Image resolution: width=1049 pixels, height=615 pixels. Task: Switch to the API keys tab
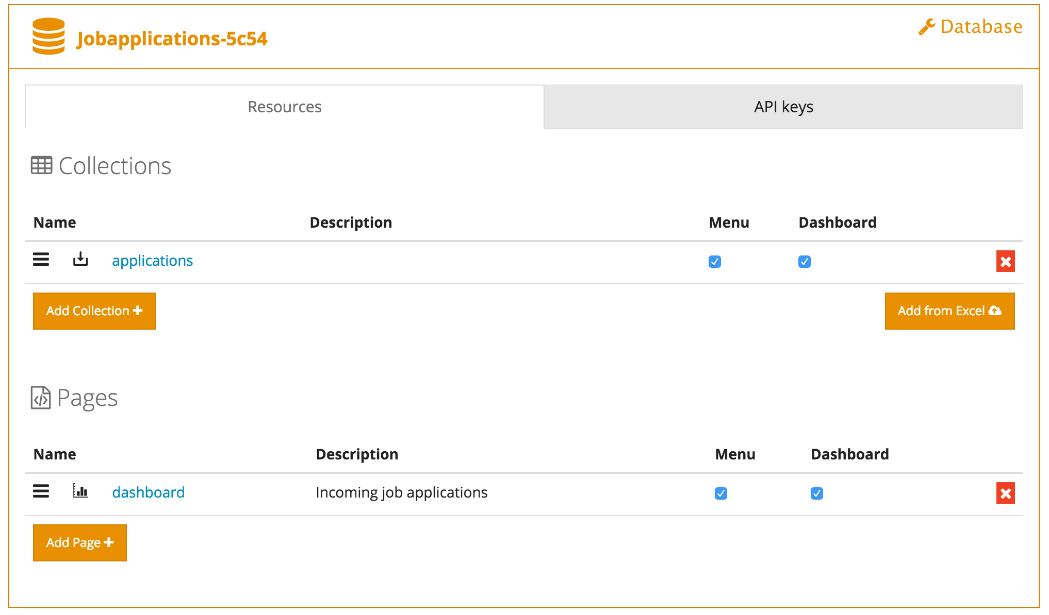[x=783, y=107]
